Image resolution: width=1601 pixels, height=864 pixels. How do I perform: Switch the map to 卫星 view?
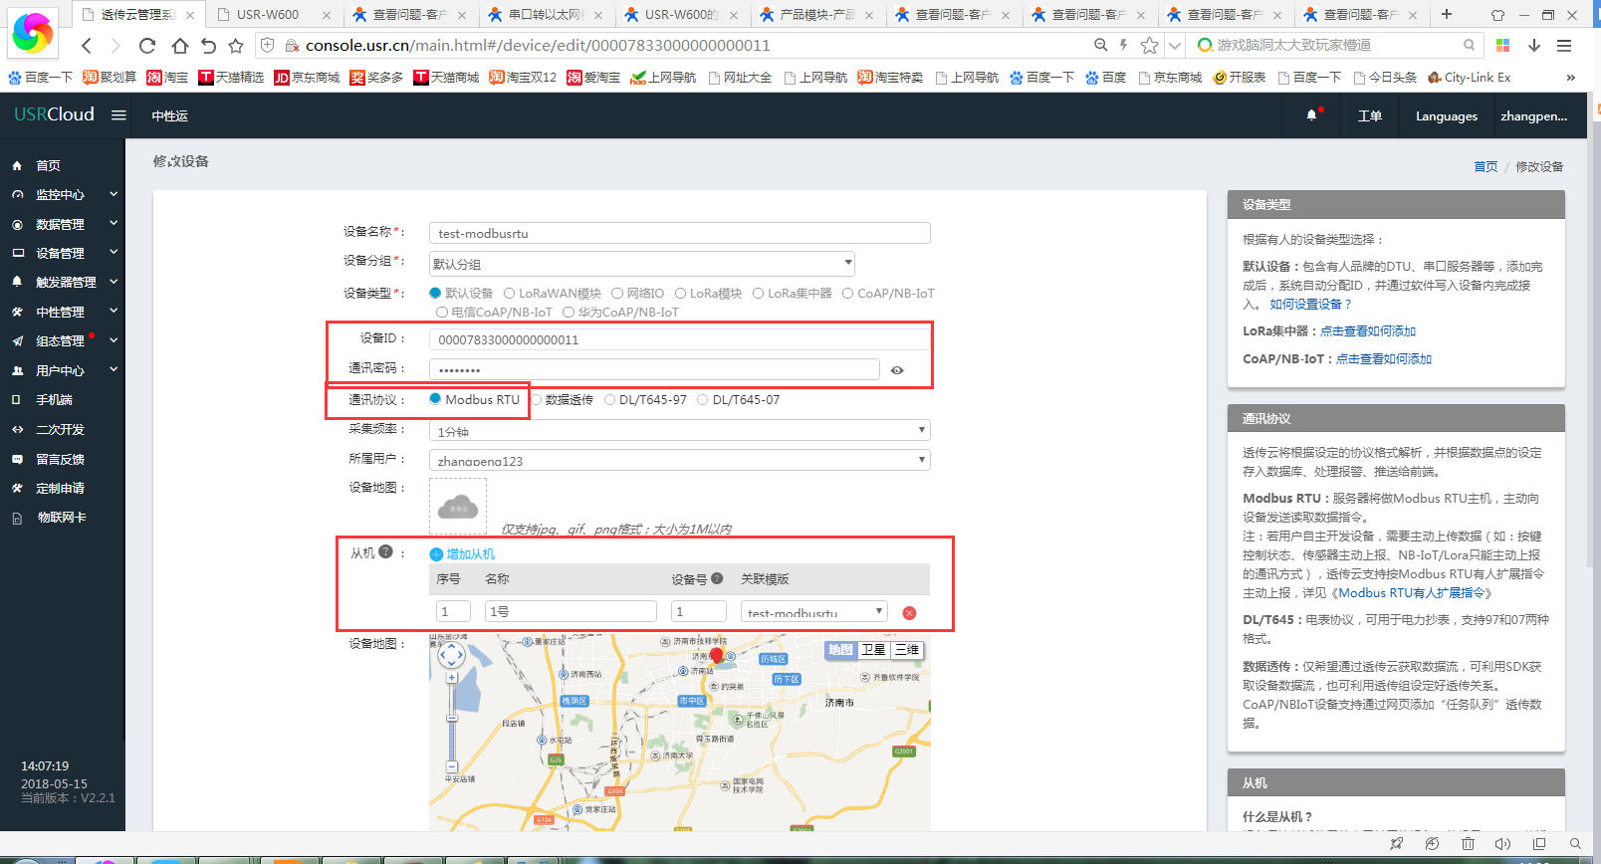click(x=873, y=650)
